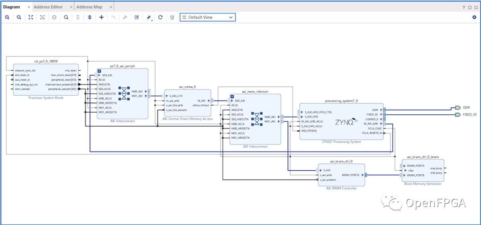The width and height of the screenshot is (481, 225).
Task: Click the Add IP plus icon
Action: pyautogui.click(x=102, y=17)
